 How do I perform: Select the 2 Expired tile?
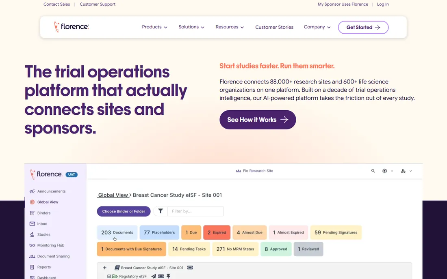tap(217, 232)
